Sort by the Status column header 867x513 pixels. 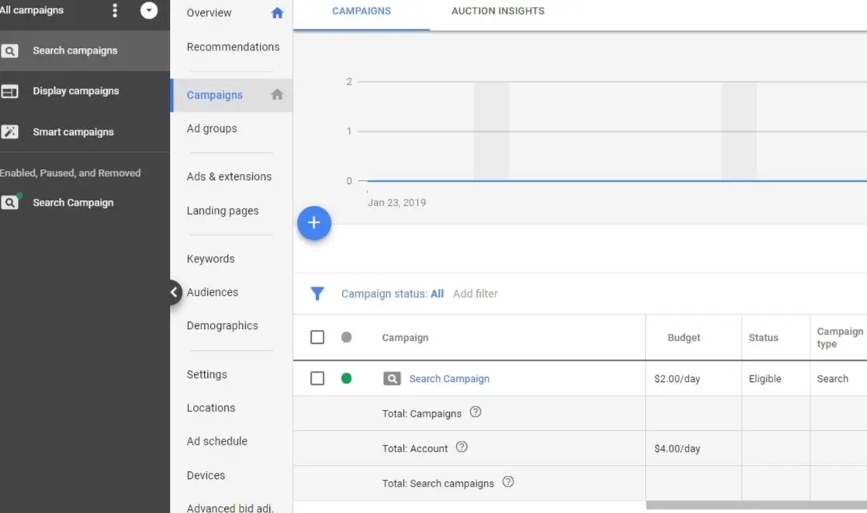click(x=763, y=338)
